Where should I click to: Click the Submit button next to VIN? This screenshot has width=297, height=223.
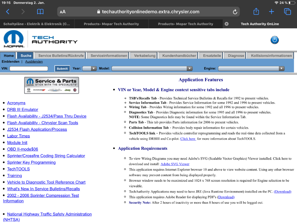pos(62,68)
